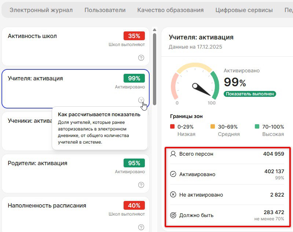Open the Электронный журнал tab
Viewport: 293px width, 232px height.
pyautogui.click(x=41, y=10)
